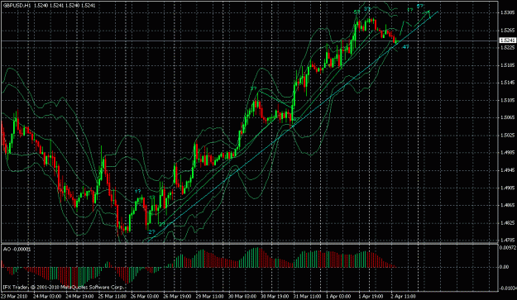Viewport: 517px width, 300px height.
Task: Click the 0.00 AO zero-level value
Action: coord(505,267)
